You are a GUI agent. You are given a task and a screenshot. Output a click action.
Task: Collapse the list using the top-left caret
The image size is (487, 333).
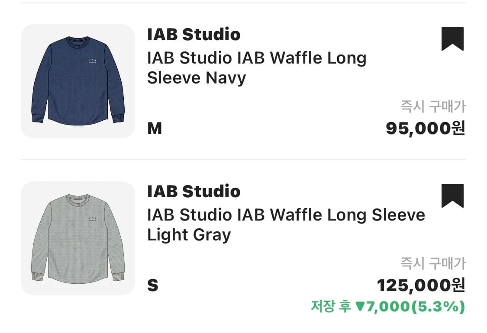(10, 6)
